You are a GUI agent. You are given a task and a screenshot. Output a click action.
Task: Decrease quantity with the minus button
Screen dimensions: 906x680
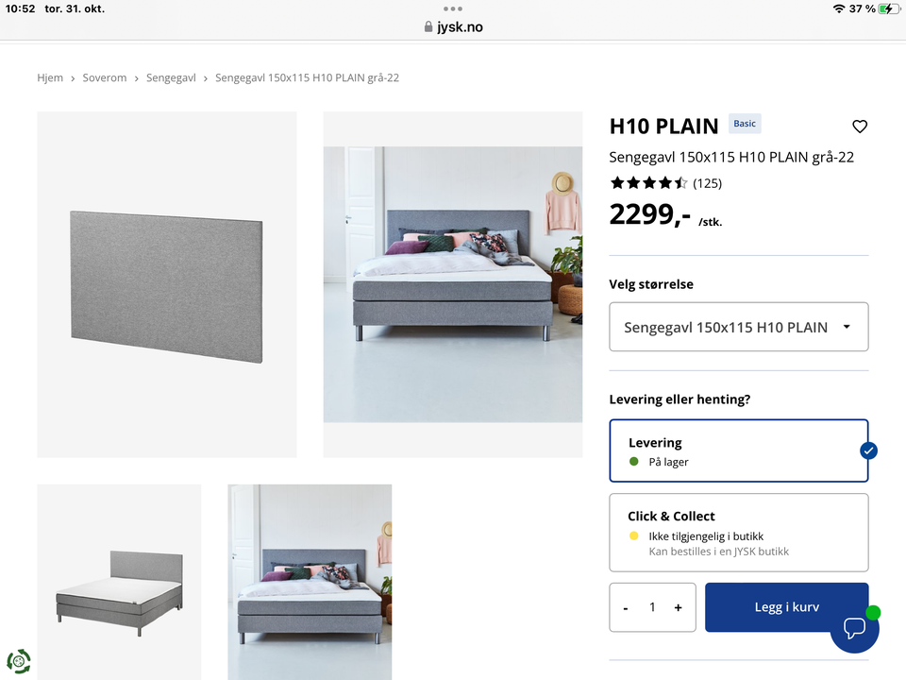click(626, 608)
